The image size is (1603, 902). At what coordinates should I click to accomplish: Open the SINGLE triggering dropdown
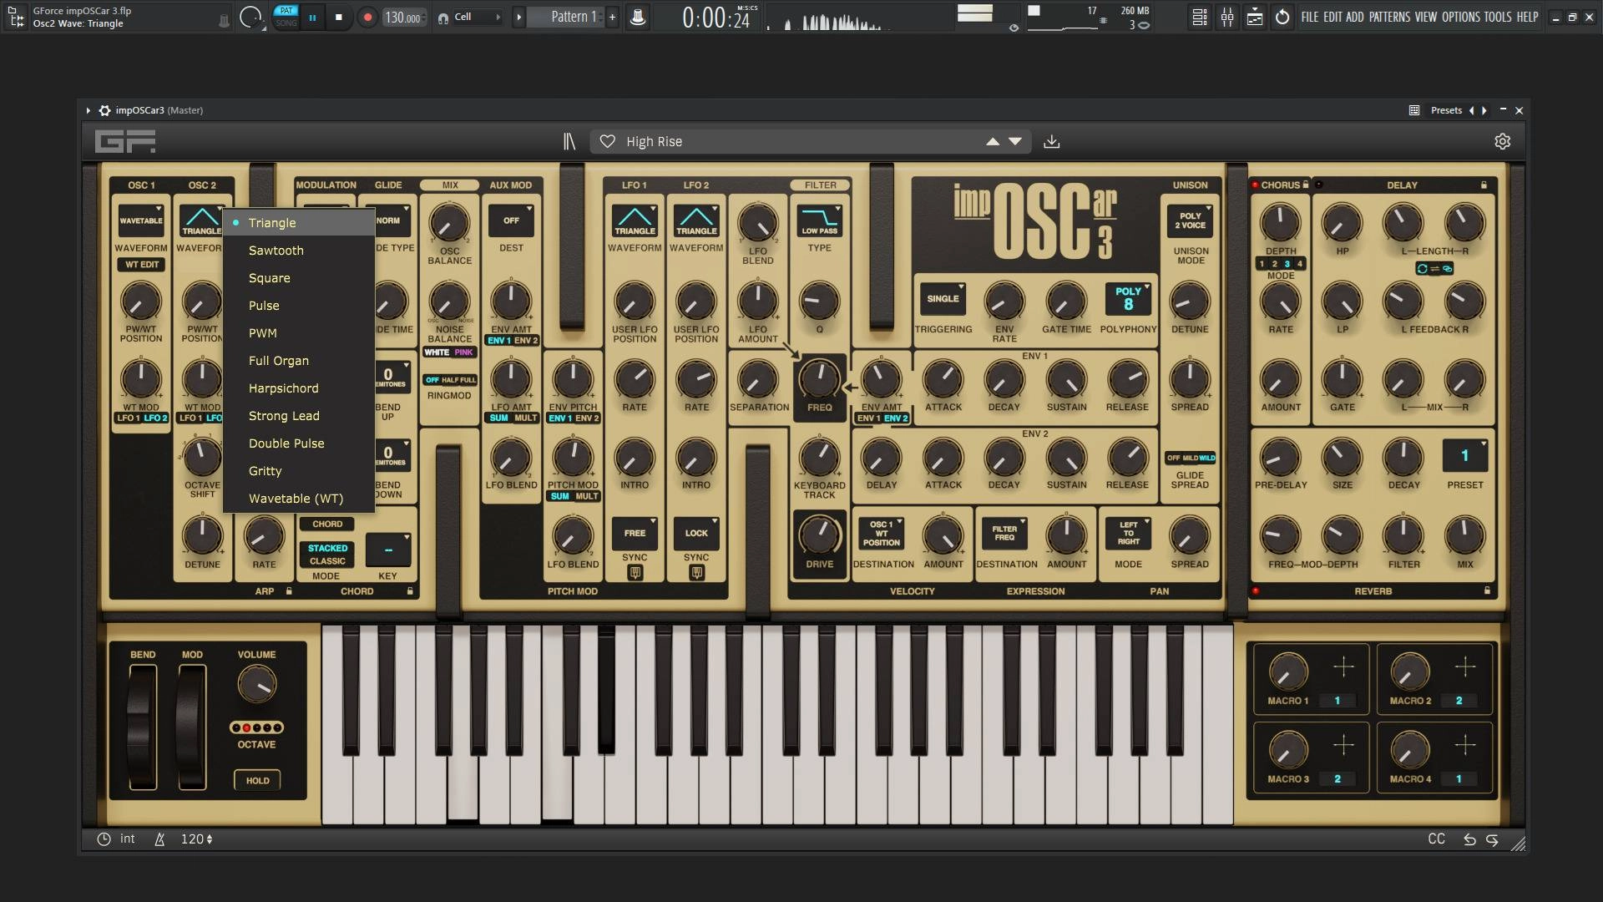coord(943,299)
